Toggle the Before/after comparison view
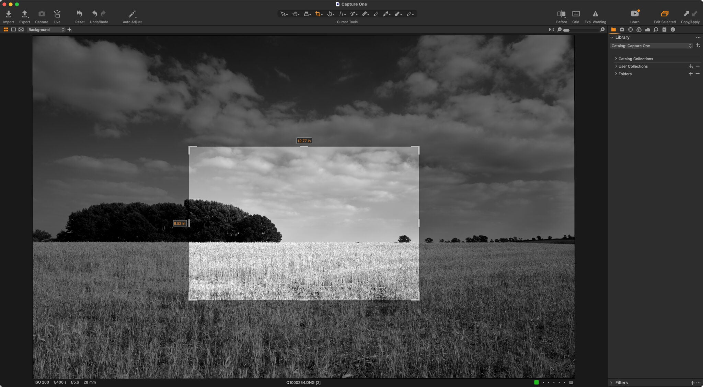The image size is (703, 387). 561,14
